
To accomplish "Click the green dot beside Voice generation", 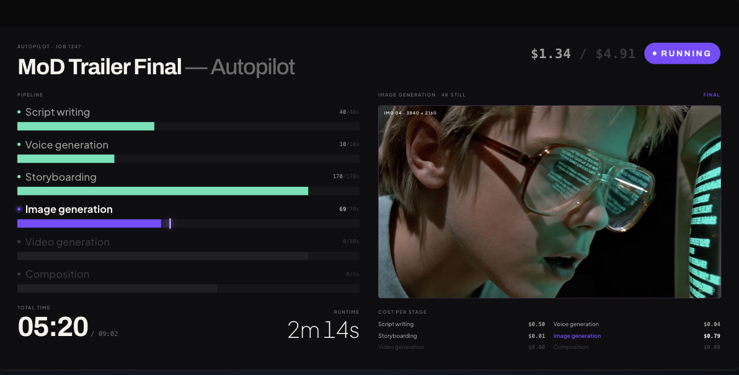I will 19,144.
